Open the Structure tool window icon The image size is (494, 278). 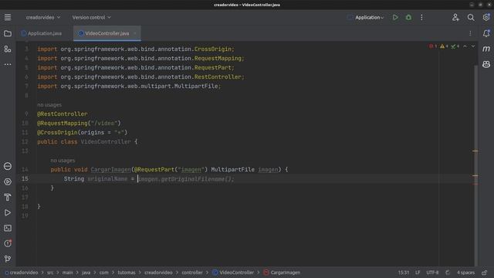pyautogui.click(x=8, y=49)
